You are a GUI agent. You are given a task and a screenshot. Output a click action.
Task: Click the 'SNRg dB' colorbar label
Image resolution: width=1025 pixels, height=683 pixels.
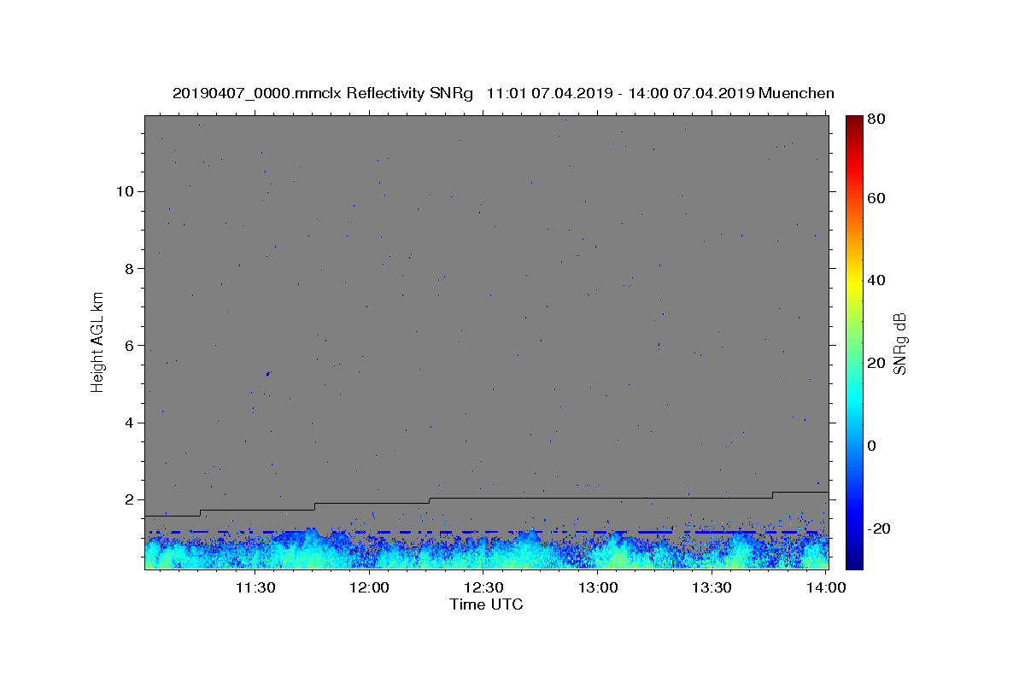coord(899,343)
